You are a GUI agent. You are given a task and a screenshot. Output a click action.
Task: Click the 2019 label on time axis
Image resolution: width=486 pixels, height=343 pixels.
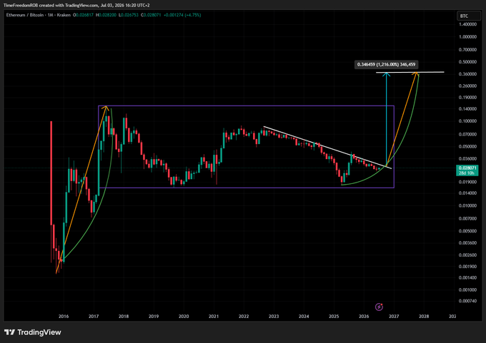tap(154, 317)
